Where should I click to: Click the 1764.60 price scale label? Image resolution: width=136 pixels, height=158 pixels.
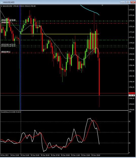point(132,104)
